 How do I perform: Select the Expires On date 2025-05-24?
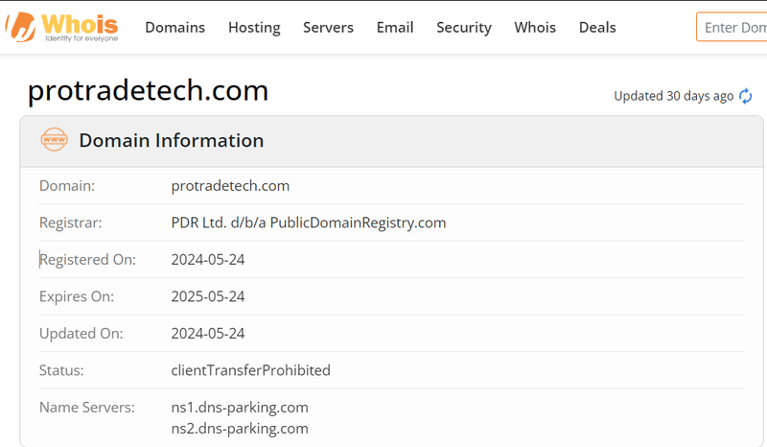tap(208, 296)
